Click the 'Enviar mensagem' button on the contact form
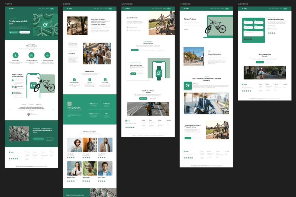 point(248,39)
